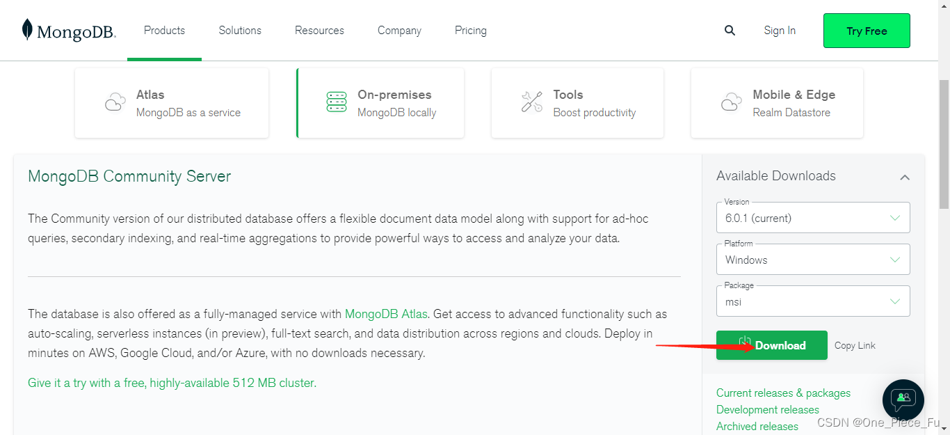The image size is (950, 435).
Task: Click the On-premises server stack icon
Action: coord(337,102)
